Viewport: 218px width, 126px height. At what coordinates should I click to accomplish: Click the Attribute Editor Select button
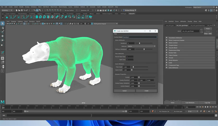[173, 103]
